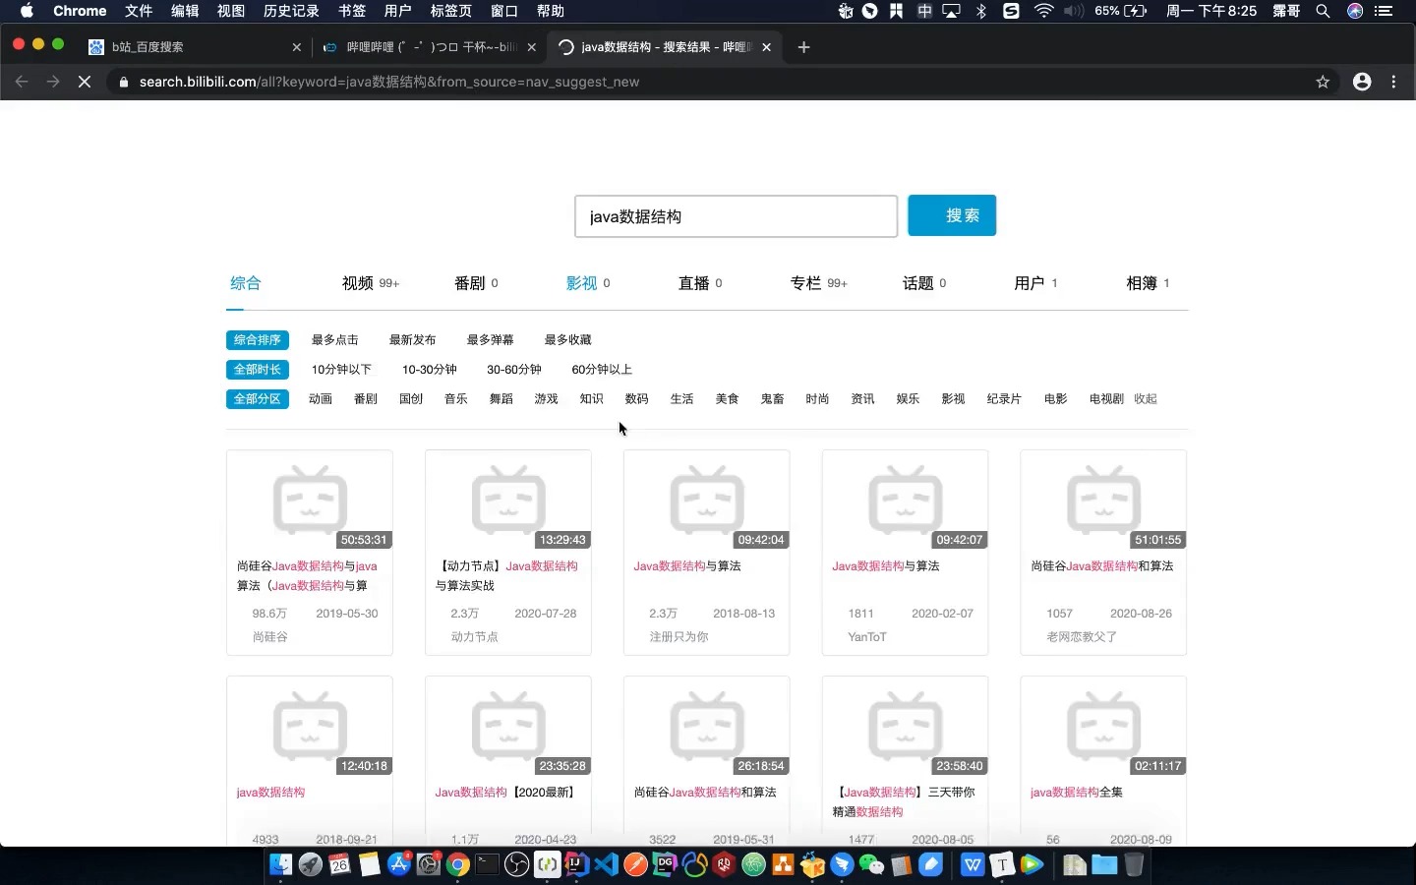Open uploader 动力节点 profile link
Viewport: 1416px width, 885px height.
coord(474,637)
